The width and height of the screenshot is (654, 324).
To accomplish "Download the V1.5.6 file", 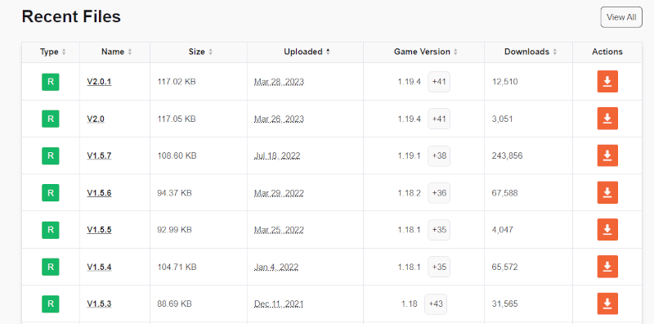I will [607, 192].
